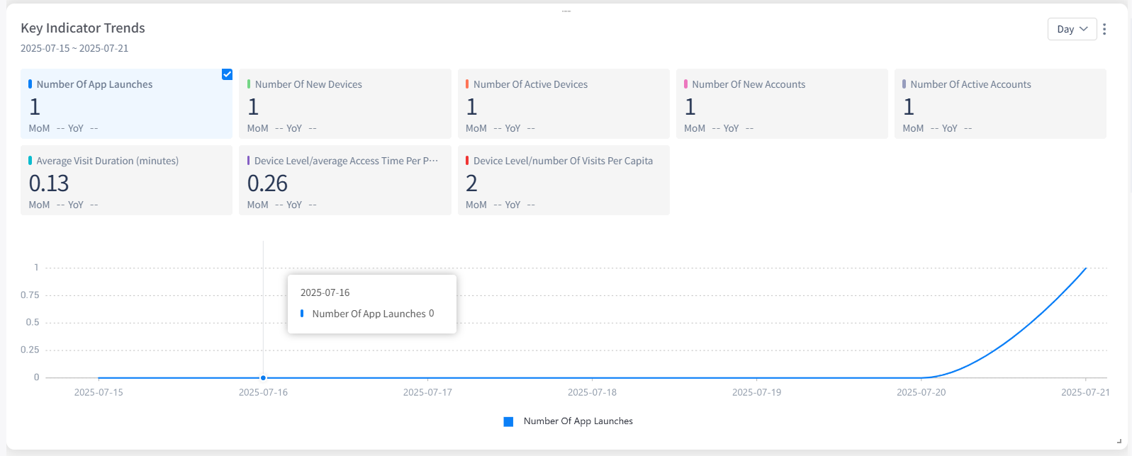Click the date range 2025-07-15 ~ 2025-07-21
Viewport: 1132px width, 456px height.
point(74,48)
